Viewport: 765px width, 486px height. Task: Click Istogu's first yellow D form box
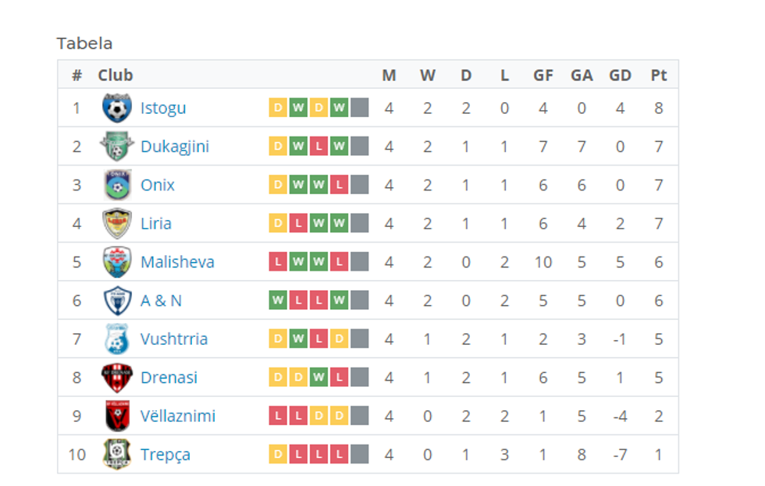[278, 108]
